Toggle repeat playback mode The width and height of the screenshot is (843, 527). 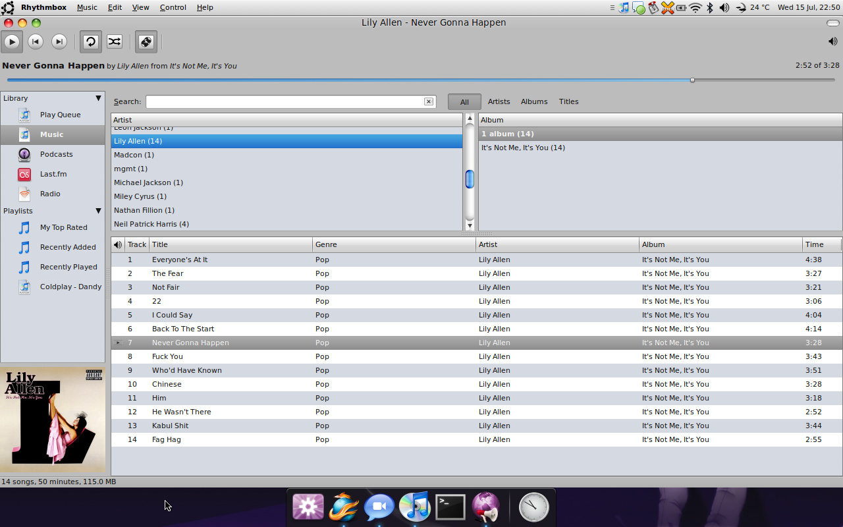[x=91, y=42]
